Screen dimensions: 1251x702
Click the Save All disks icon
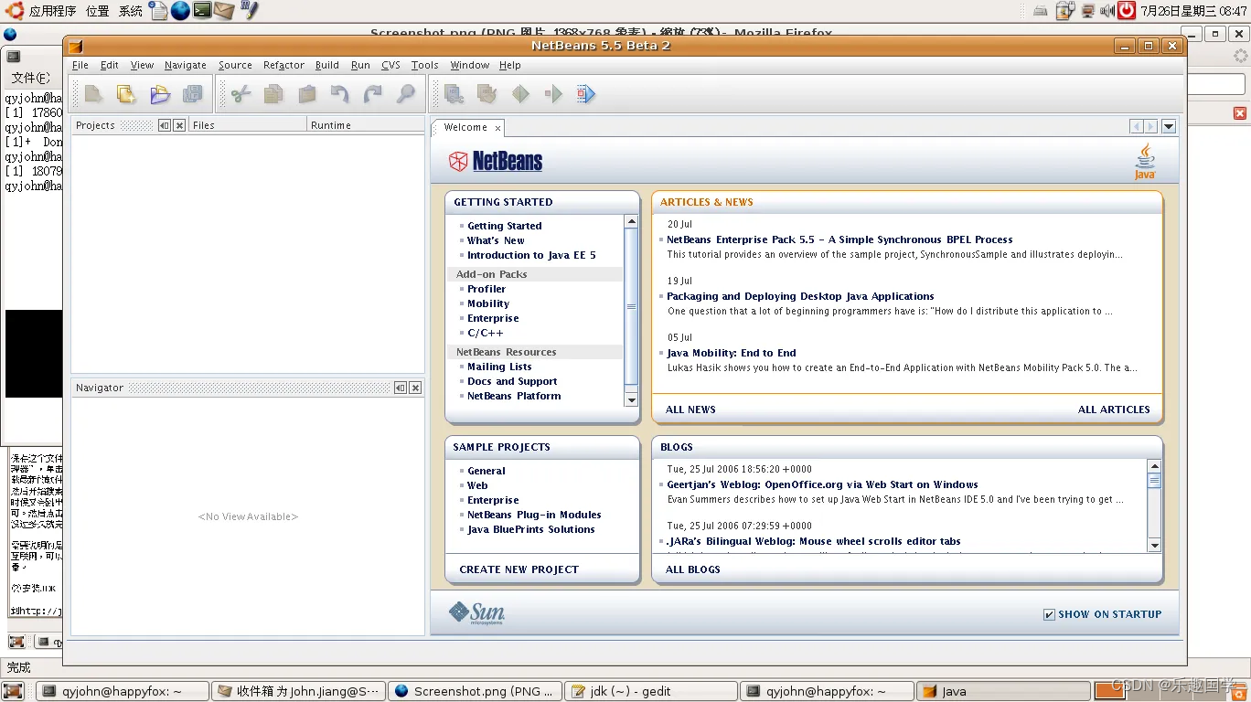(193, 93)
